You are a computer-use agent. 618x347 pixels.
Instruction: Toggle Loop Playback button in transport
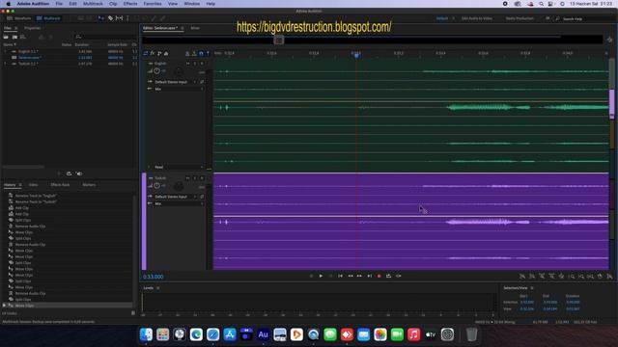388,277
